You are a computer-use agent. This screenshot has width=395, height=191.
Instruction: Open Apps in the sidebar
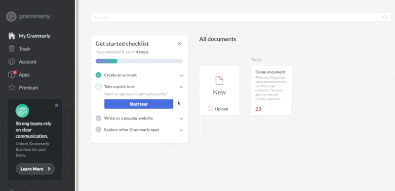point(24,75)
